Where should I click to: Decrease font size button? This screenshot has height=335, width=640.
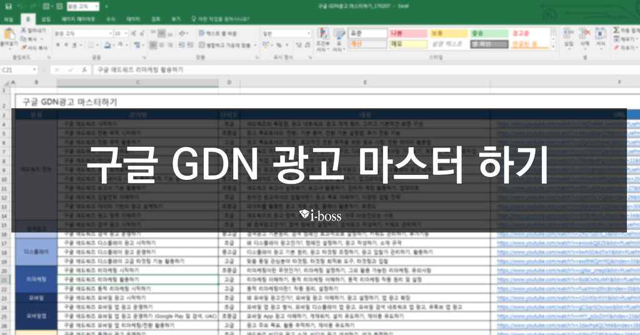[x=142, y=34]
